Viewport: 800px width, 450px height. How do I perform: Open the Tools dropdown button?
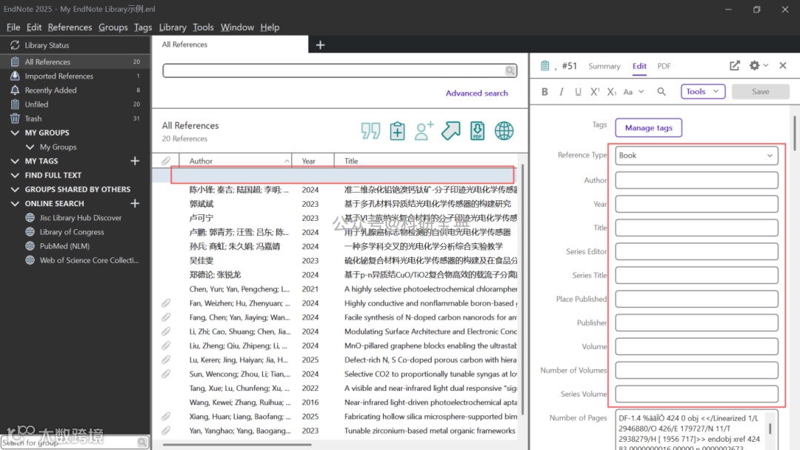tap(702, 91)
